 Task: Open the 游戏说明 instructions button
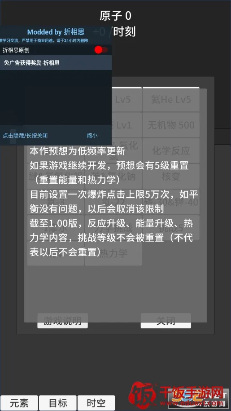[x=62, y=321]
